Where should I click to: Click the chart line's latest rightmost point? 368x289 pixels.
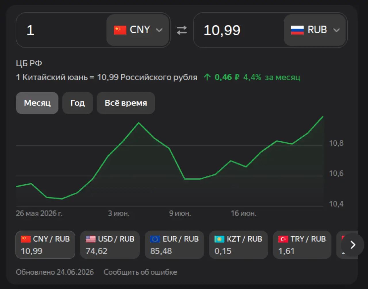coord(323,116)
